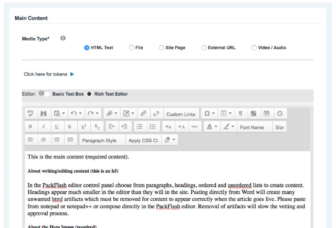Image resolution: width=336 pixels, height=228 pixels.
Task: Open the Font Name dropdown
Action: click(x=253, y=127)
